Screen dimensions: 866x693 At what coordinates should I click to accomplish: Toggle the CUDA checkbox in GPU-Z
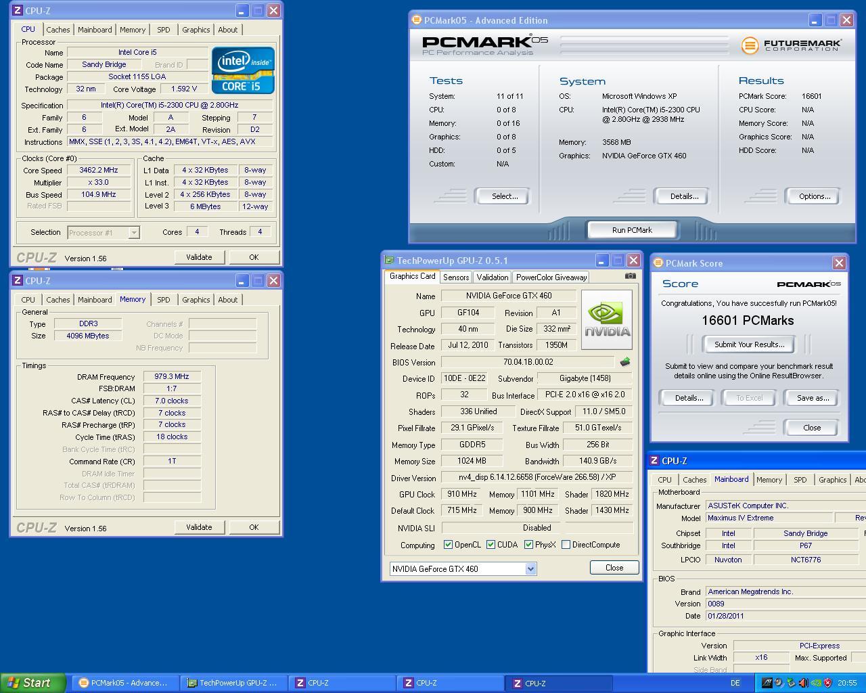click(x=491, y=545)
